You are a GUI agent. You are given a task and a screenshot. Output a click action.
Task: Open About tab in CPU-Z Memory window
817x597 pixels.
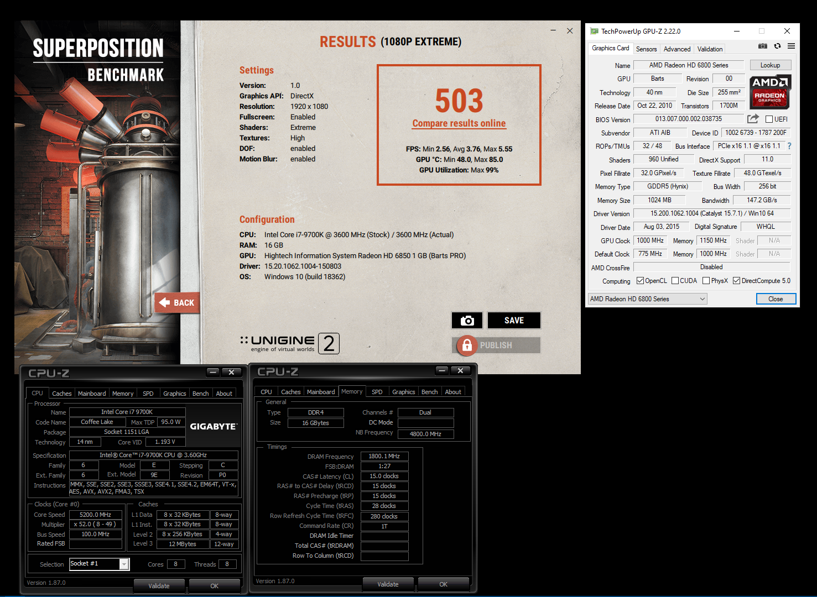(x=453, y=392)
